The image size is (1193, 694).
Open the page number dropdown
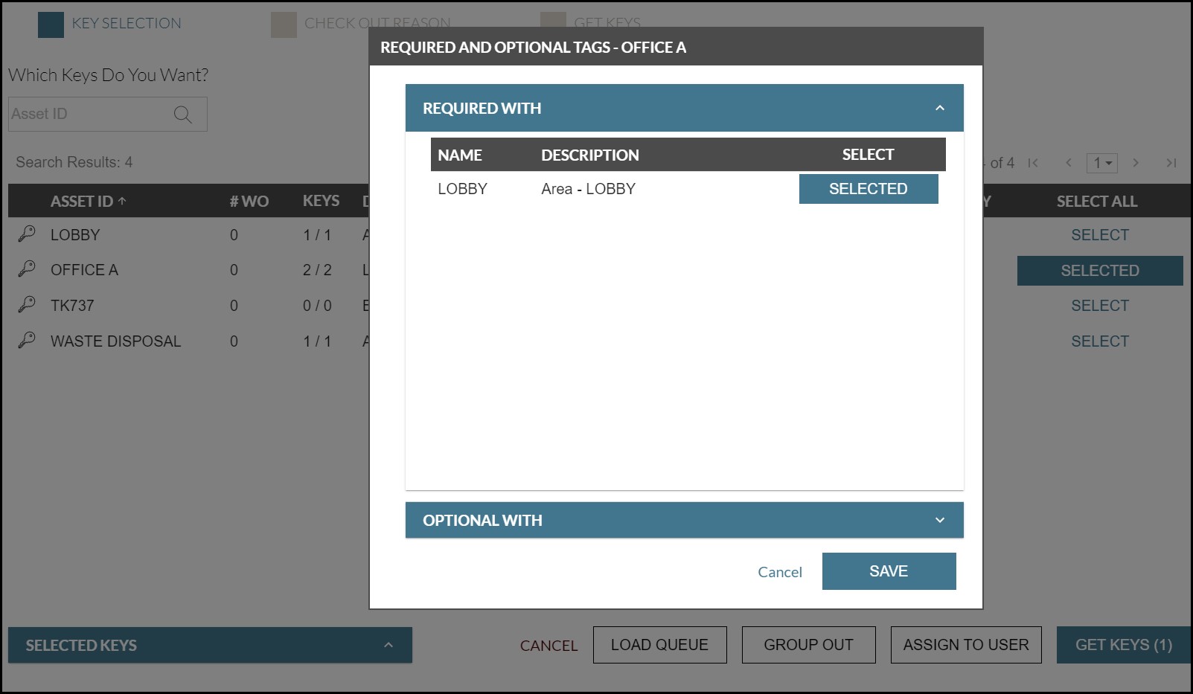pos(1101,163)
